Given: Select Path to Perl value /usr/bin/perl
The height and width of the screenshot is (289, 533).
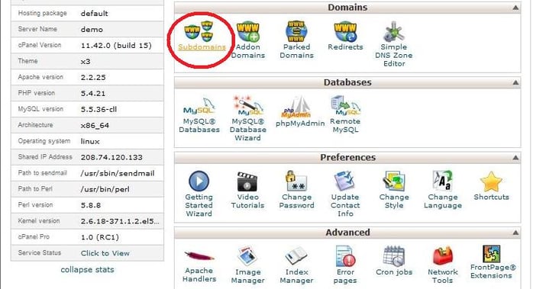Looking at the screenshot, I should click(105, 190).
